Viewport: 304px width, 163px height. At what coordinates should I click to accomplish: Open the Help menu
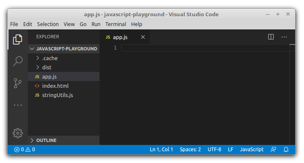[137, 24]
